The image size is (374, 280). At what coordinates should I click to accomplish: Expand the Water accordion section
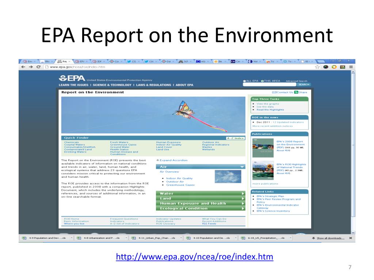[201, 194]
